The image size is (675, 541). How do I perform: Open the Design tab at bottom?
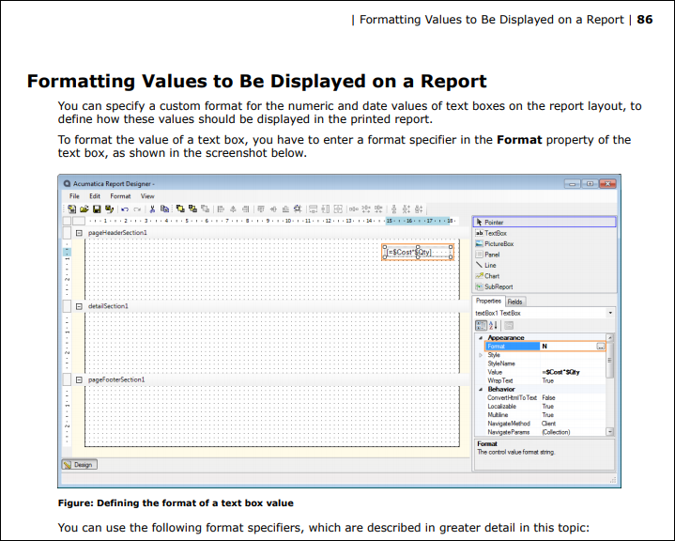pyautogui.click(x=79, y=464)
